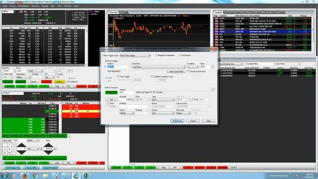Click big down arrow below price in futures ticket

[x=49, y=153]
